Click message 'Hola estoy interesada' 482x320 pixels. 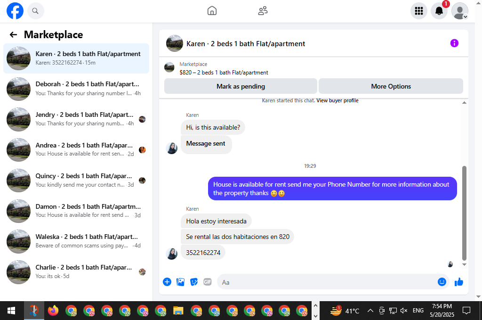coord(216,221)
